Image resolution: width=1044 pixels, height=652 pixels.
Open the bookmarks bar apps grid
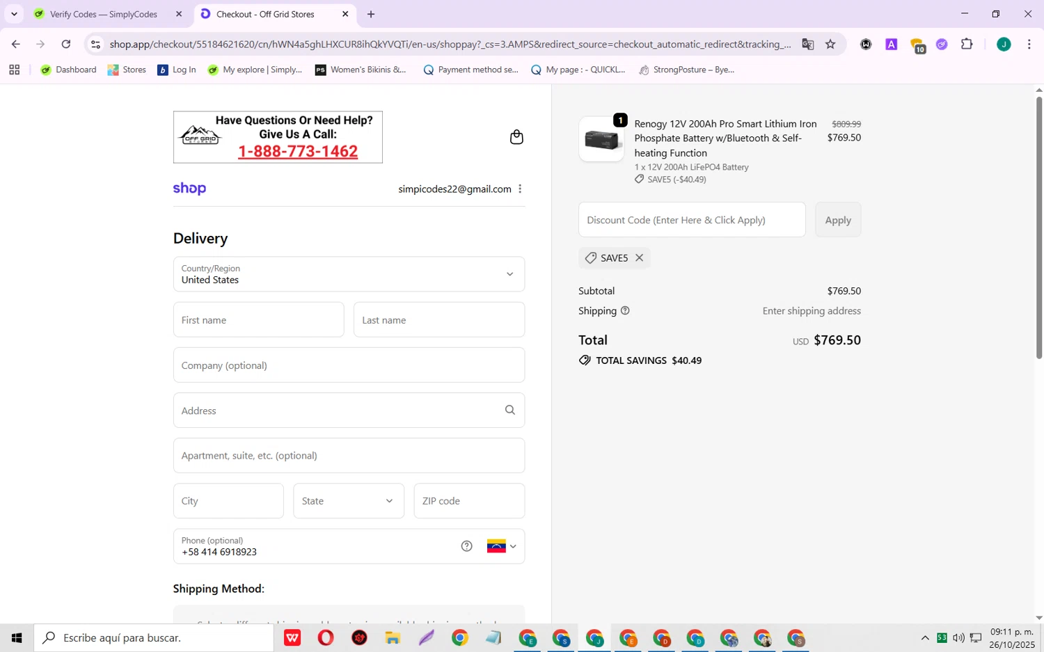(x=14, y=70)
